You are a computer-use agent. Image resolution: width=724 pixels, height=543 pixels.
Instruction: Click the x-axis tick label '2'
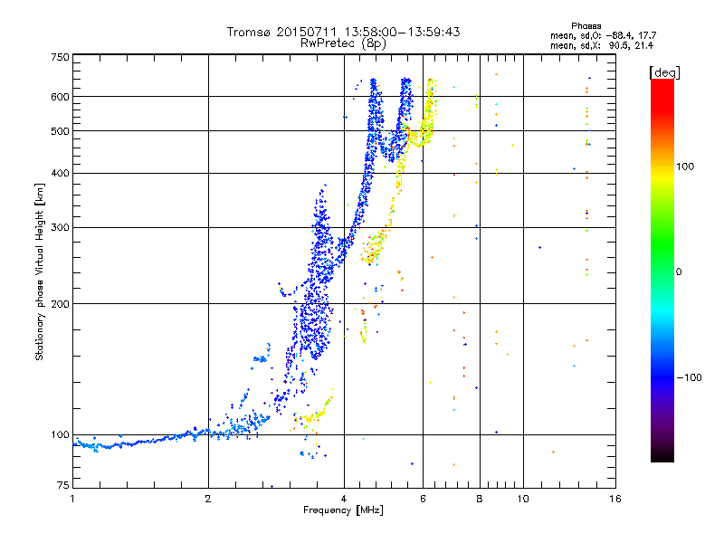[208, 499]
